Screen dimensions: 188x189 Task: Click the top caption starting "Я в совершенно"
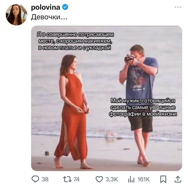click(x=75, y=41)
